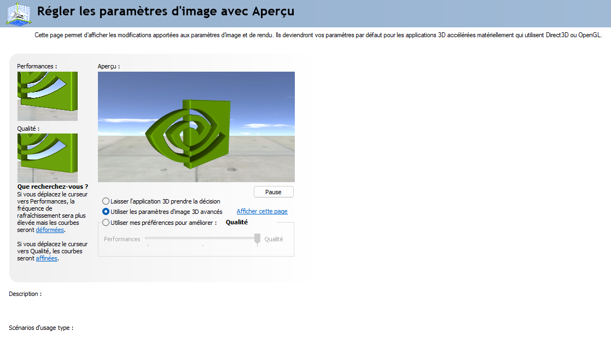The image size is (611, 337).
Task: Select 'Laisser l'application 3D prendre la décision'
Action: click(106, 201)
